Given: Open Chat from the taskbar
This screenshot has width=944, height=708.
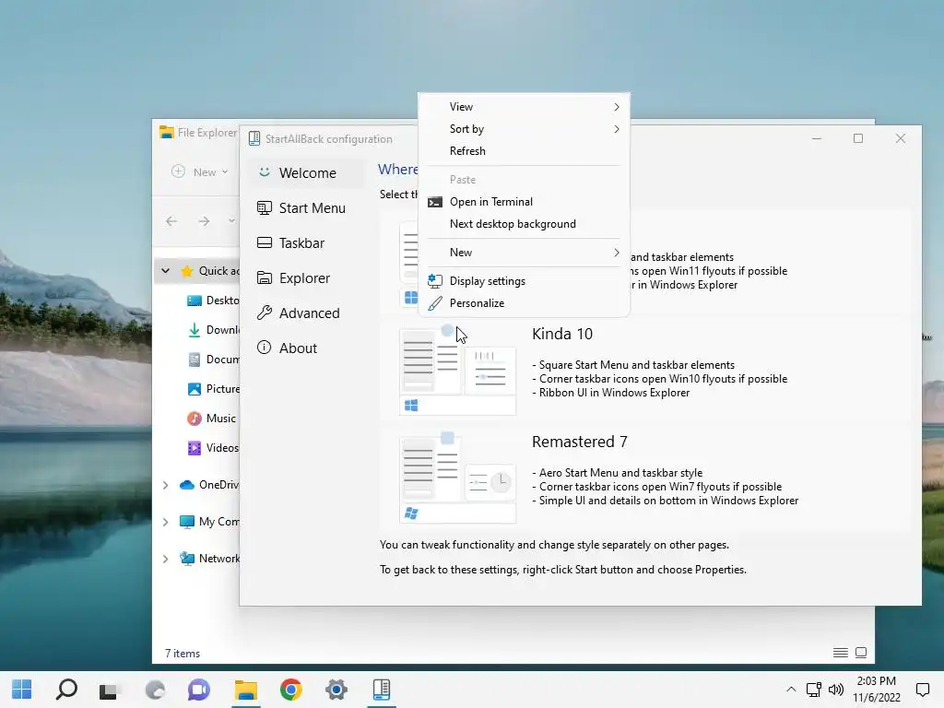Looking at the screenshot, I should click(199, 690).
